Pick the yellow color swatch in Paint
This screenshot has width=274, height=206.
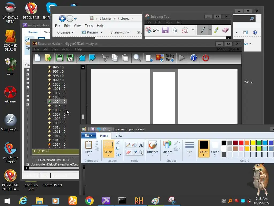[x=253, y=143]
